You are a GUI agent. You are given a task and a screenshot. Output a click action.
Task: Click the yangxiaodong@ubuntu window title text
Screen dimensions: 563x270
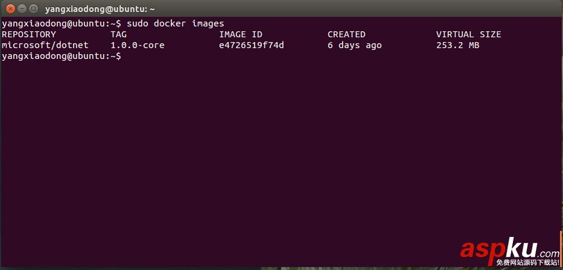click(100, 9)
